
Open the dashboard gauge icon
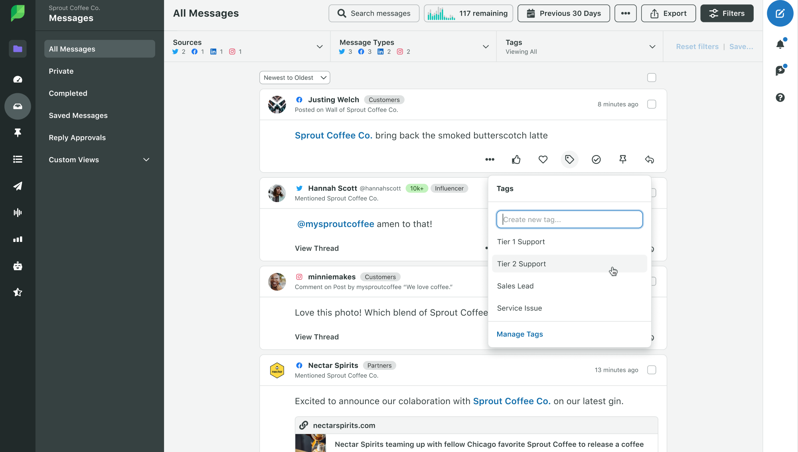pyautogui.click(x=18, y=79)
